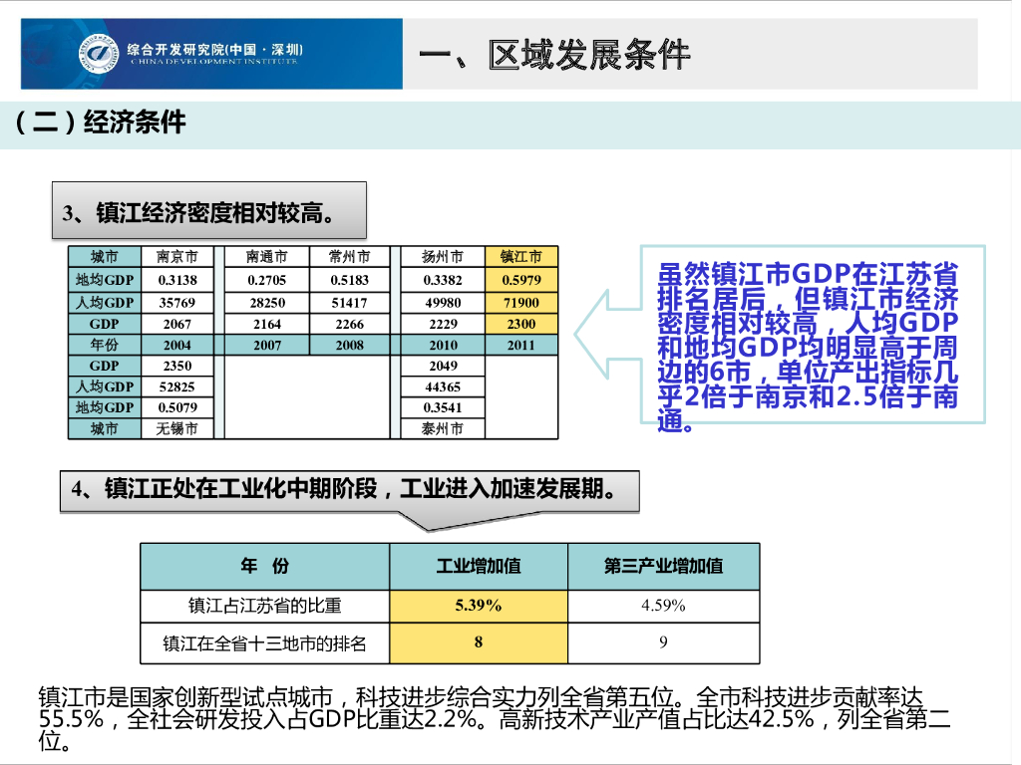Select the 常州市 table cell
1021x765 pixels.
coord(350,257)
